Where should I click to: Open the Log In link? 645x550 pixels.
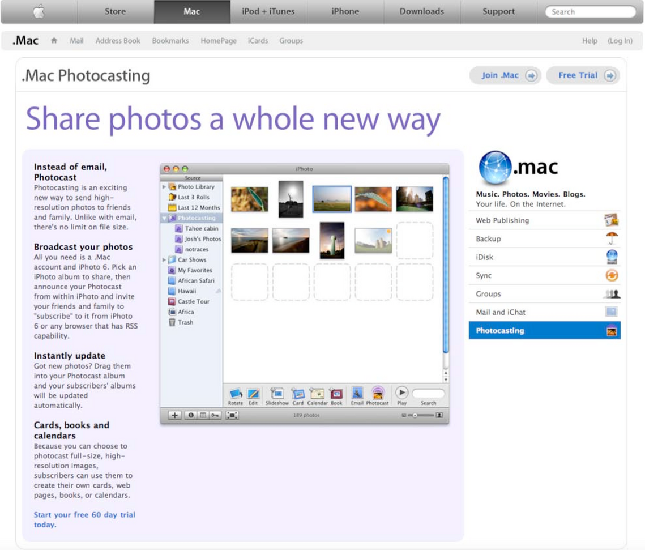point(620,41)
